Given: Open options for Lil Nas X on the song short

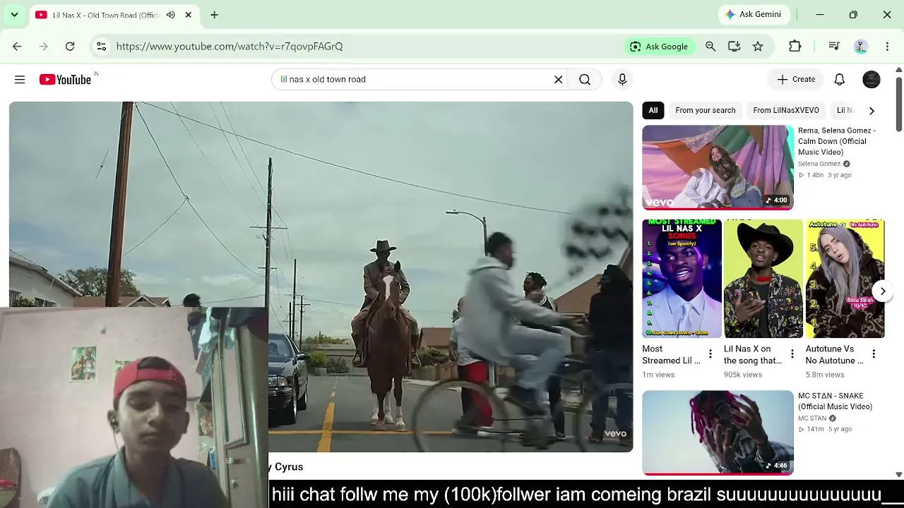Looking at the screenshot, I should pyautogui.click(x=792, y=354).
